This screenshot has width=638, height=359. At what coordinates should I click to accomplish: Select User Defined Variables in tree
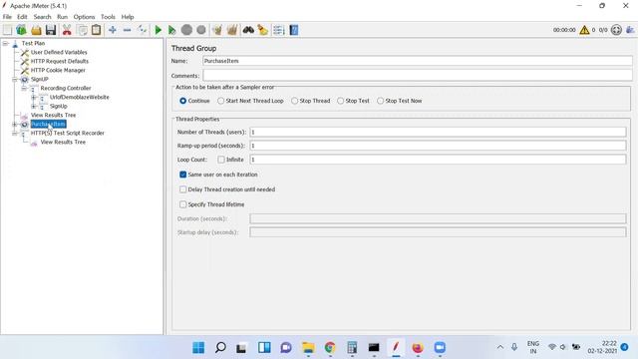pyautogui.click(x=59, y=52)
